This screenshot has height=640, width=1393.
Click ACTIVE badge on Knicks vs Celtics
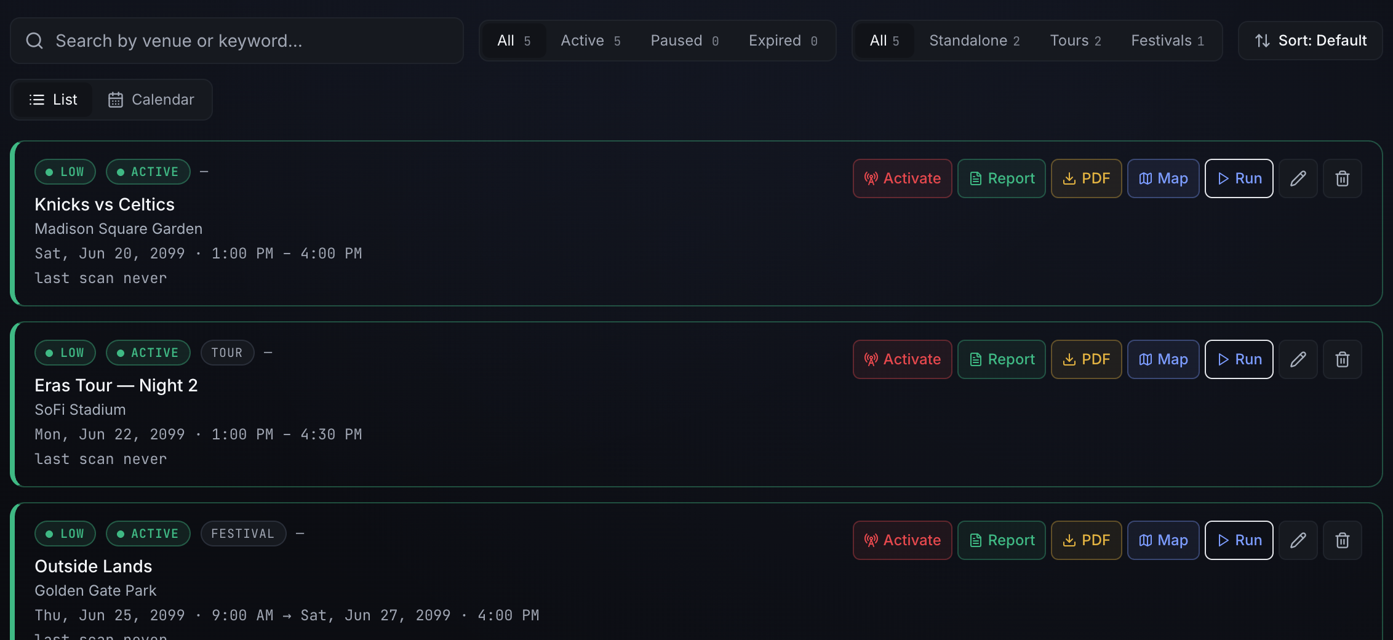148,172
